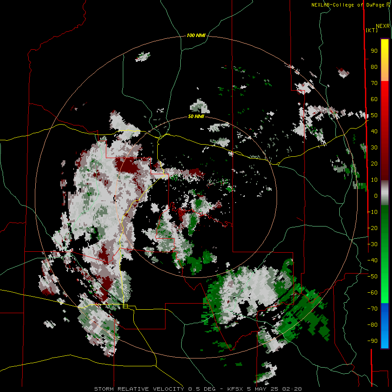This screenshot has width=392, height=392.
Task: Click "STORM RELATIVE VELOCITY" in the caption
Action: point(139,389)
